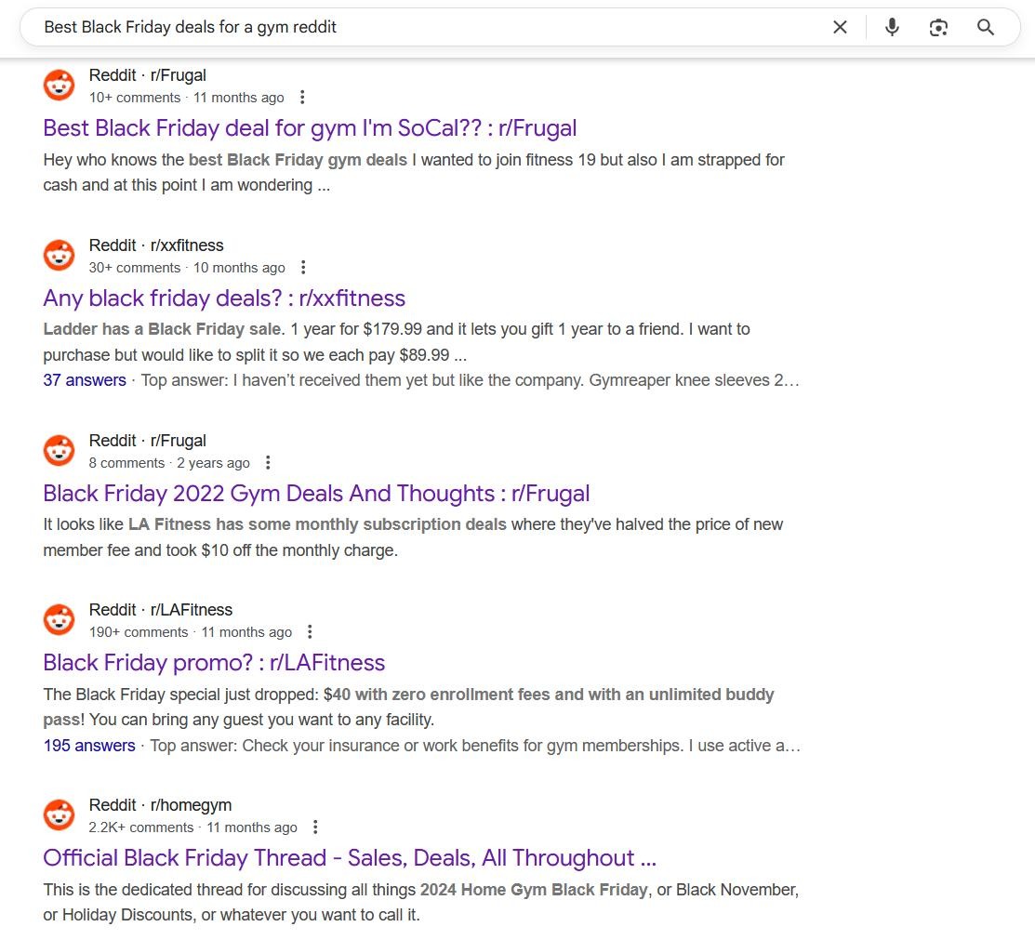Open more options for the r/LAFitness result
Viewport: 1035px width, 940px height.
pos(310,632)
